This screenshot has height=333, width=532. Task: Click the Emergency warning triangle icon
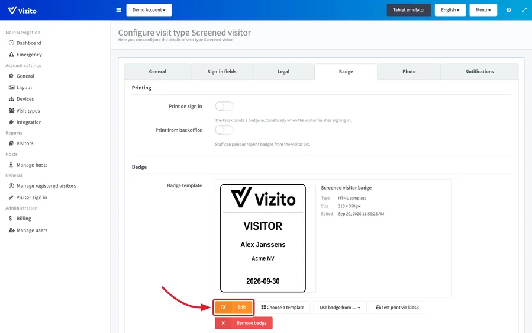tap(11, 55)
